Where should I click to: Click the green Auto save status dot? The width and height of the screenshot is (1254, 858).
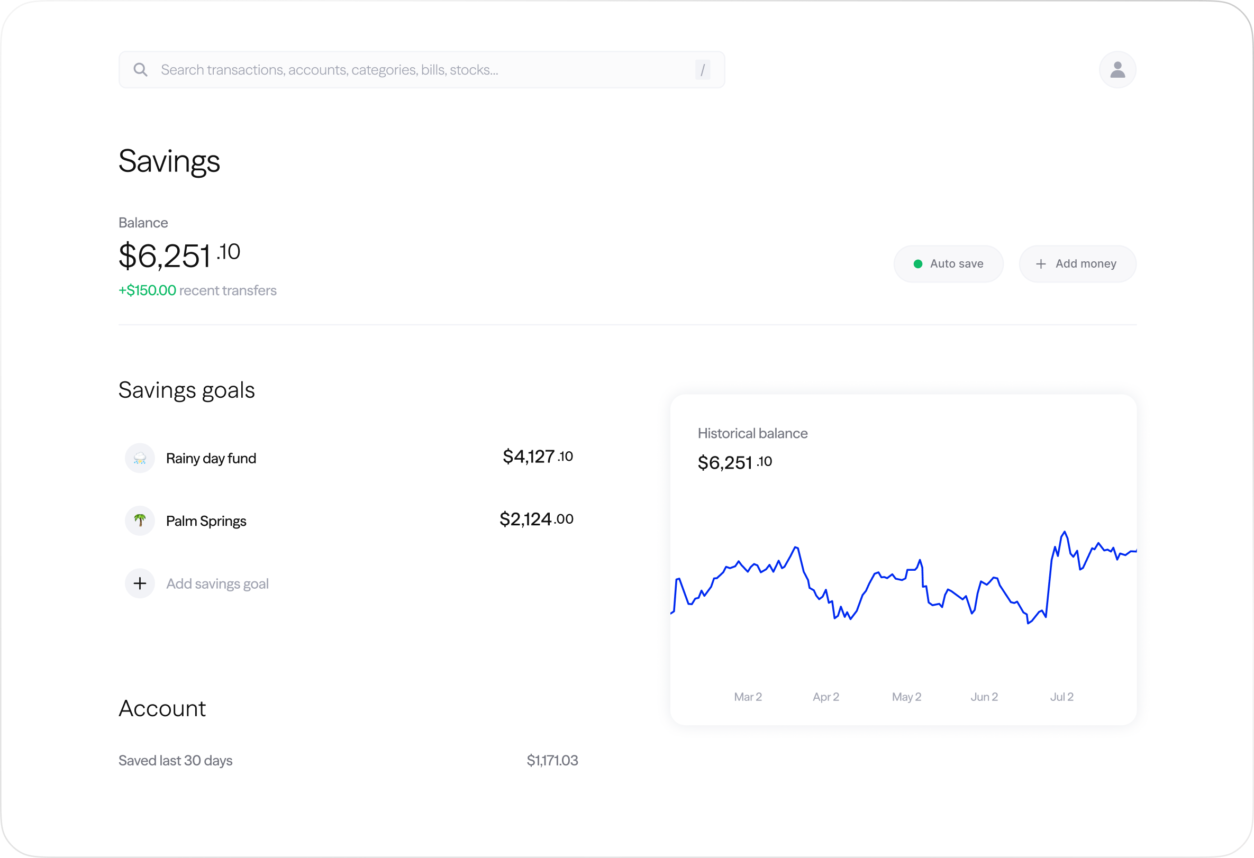[x=917, y=264]
